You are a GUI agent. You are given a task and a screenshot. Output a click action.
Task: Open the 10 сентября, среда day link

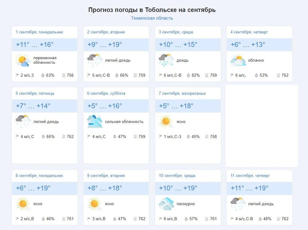177,176
